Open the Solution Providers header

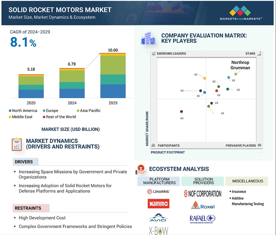coord(203,181)
